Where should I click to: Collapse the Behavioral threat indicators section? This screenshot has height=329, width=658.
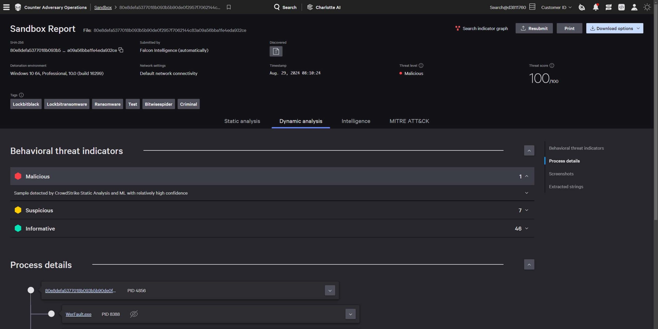click(529, 150)
